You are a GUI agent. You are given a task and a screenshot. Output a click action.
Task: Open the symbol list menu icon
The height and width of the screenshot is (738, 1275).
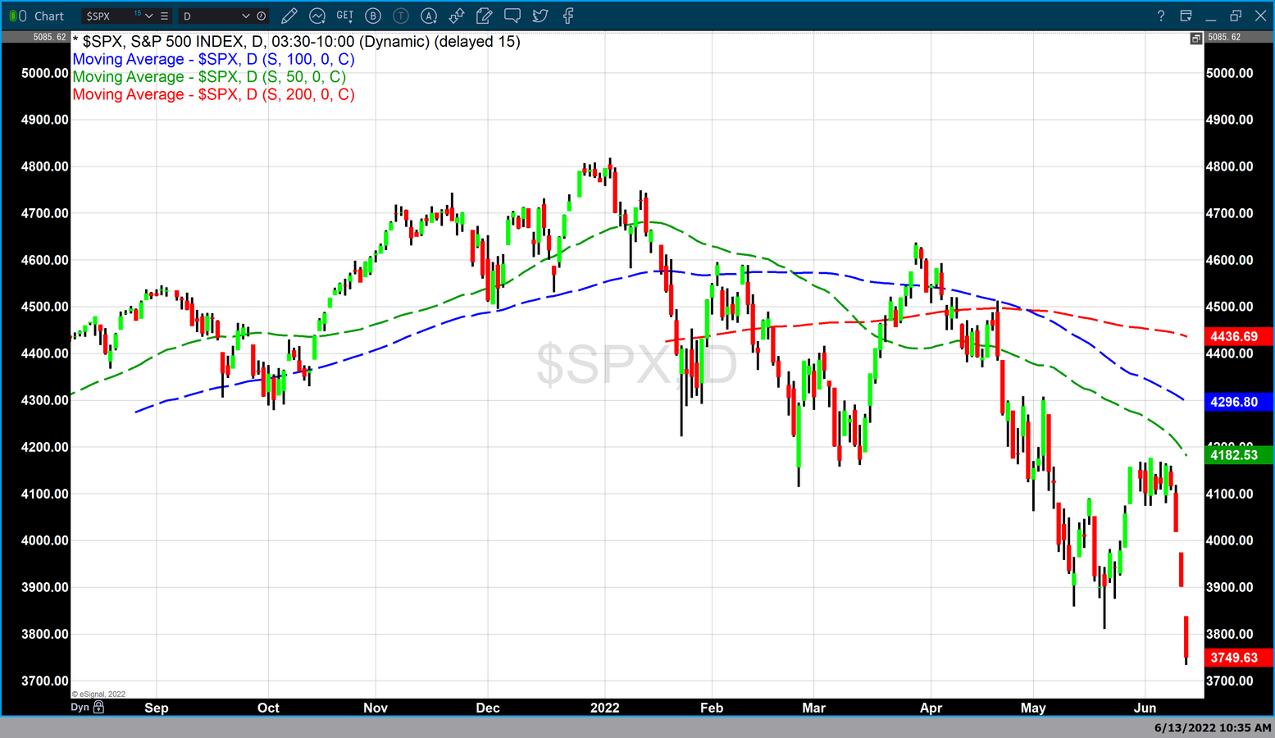click(165, 16)
